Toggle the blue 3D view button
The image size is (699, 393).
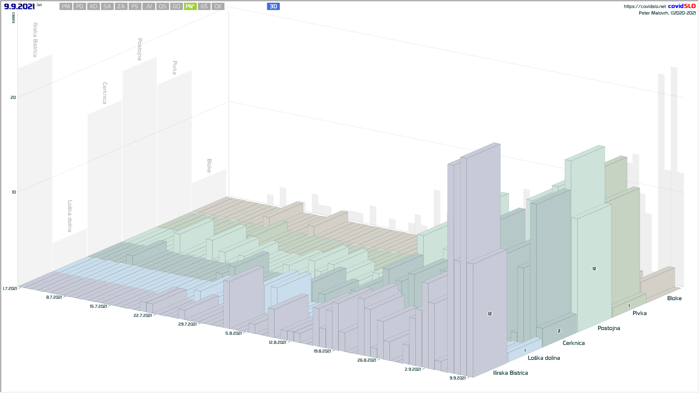273,7
